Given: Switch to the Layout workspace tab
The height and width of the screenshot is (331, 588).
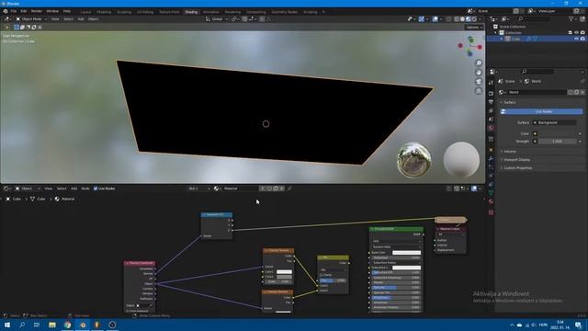Looking at the screenshot, I should point(85,12).
